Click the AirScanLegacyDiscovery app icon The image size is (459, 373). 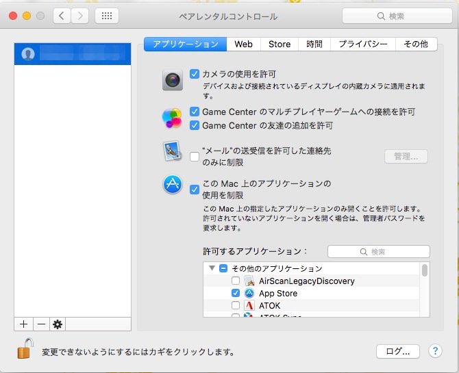click(x=249, y=281)
